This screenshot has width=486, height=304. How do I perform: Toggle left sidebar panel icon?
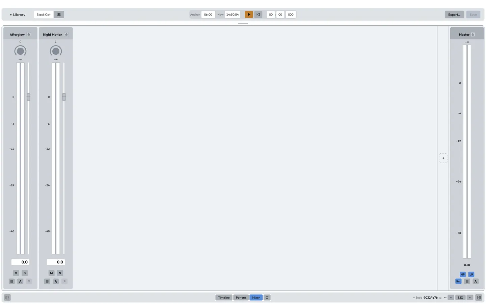coord(7,298)
